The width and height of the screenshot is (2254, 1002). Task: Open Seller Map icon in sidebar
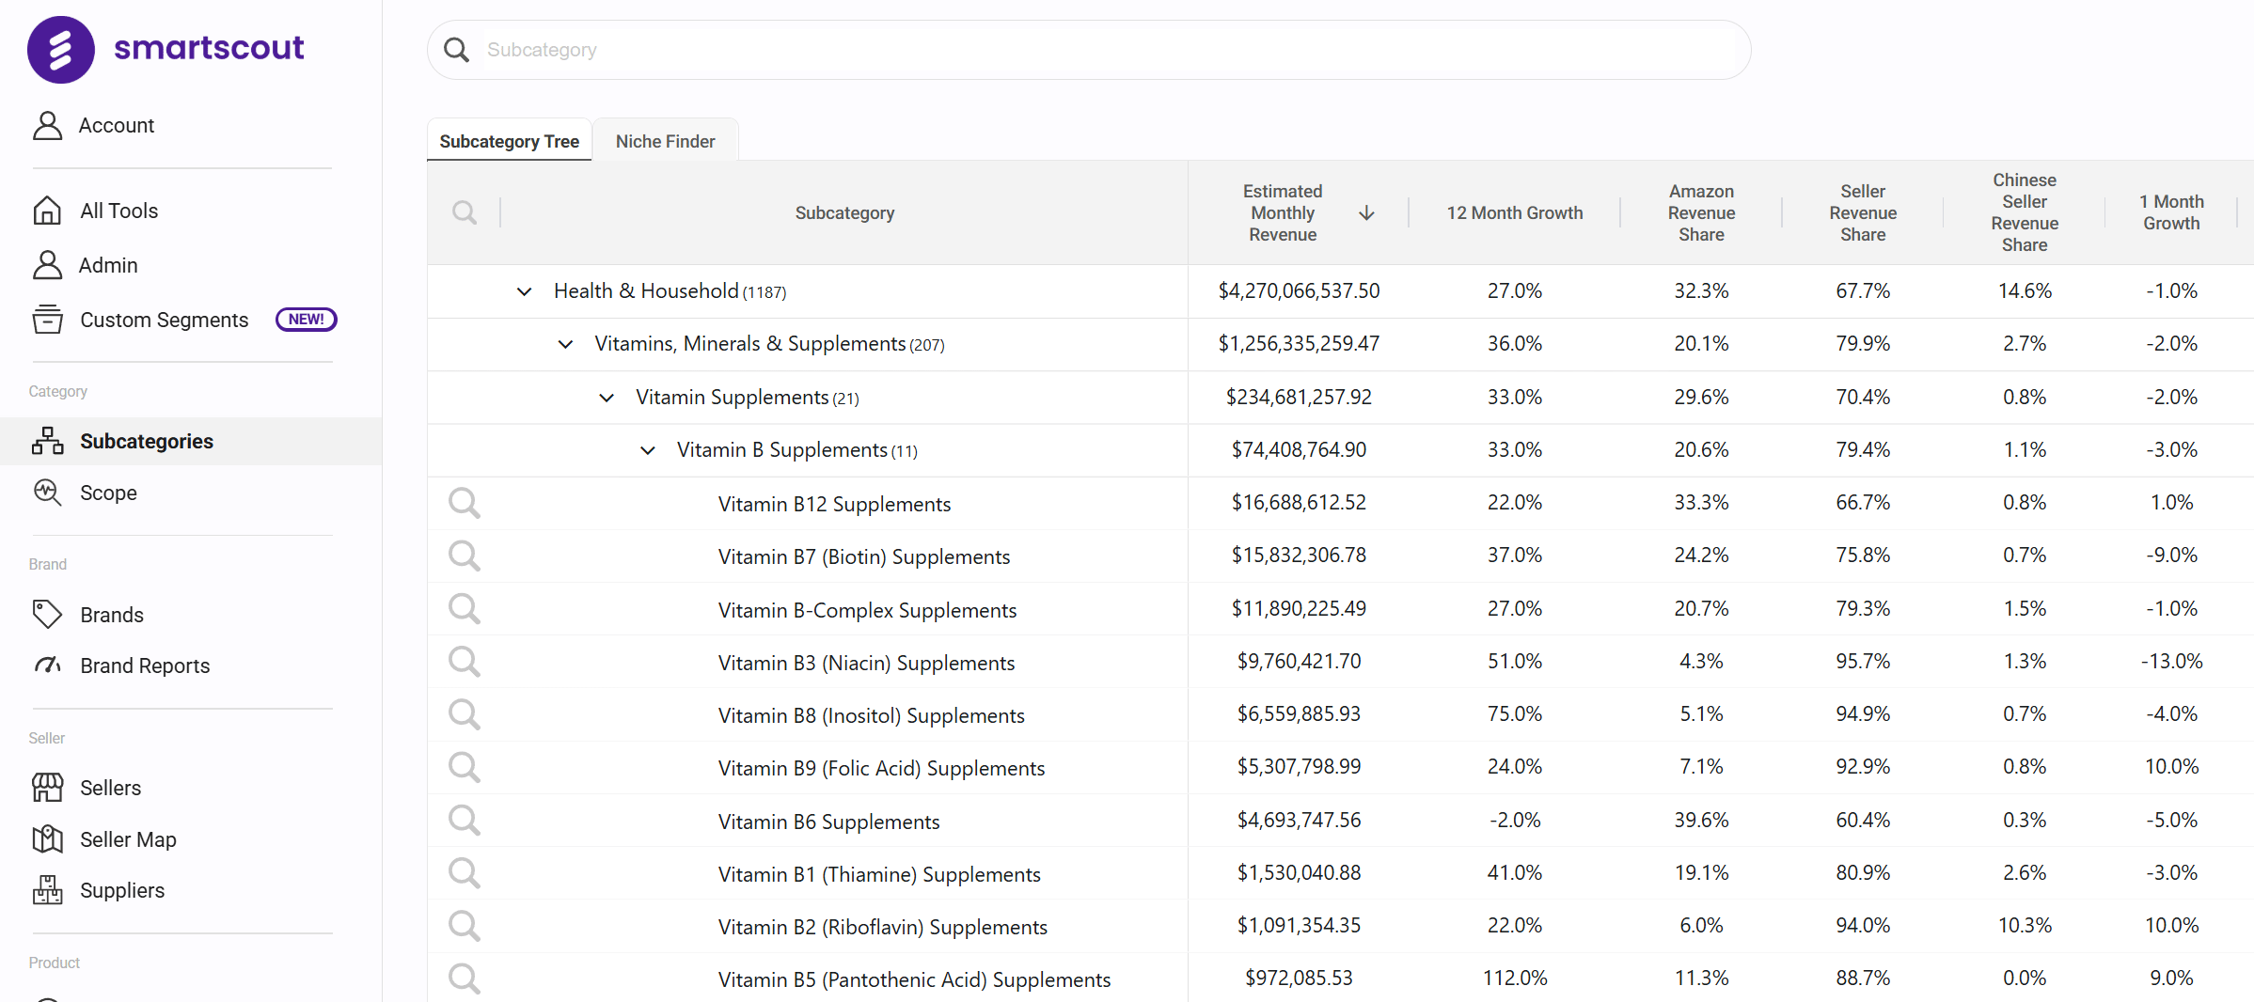(x=47, y=839)
